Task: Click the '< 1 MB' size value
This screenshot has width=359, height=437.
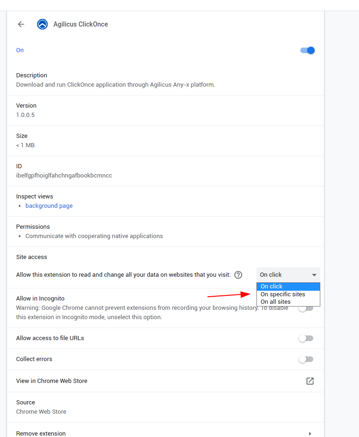Action: click(25, 145)
